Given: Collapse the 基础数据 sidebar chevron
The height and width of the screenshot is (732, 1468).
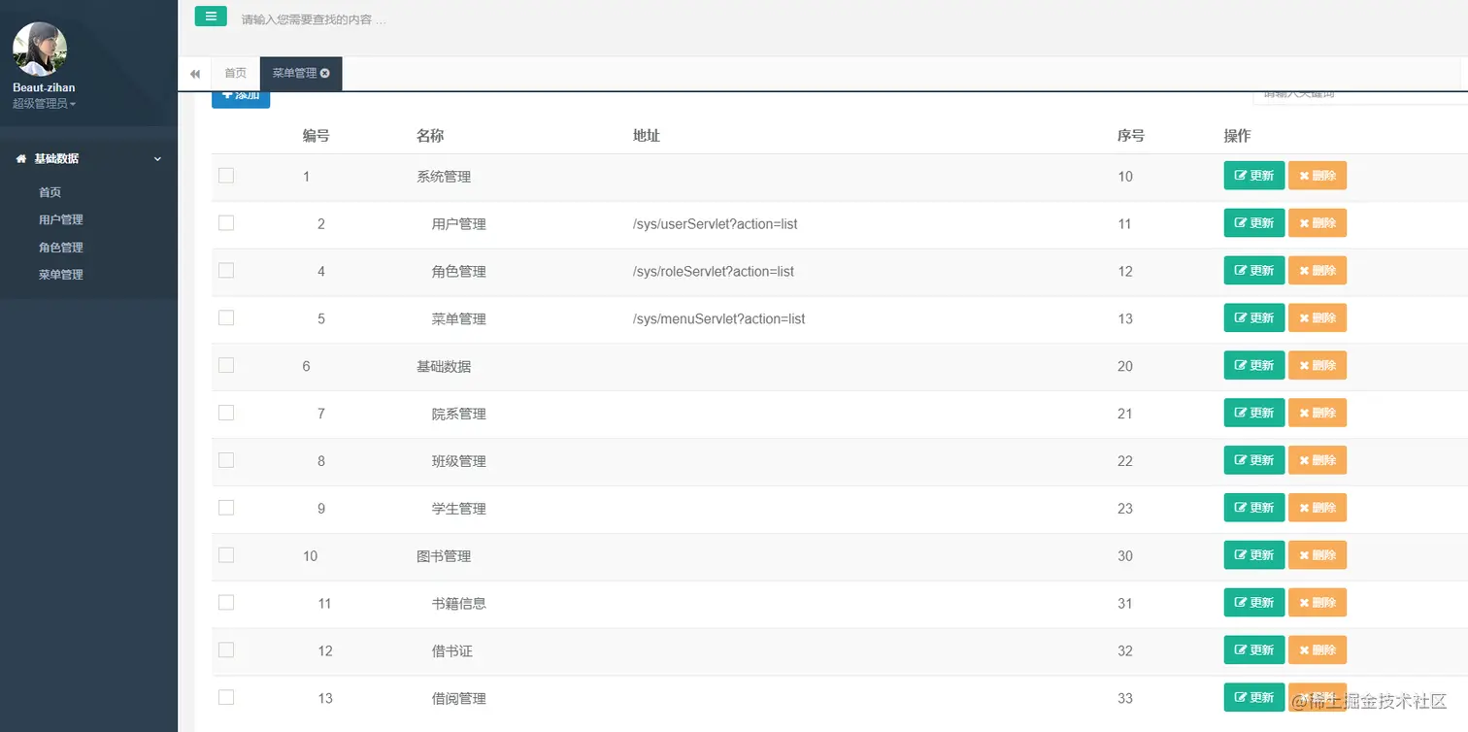Looking at the screenshot, I should (157, 158).
